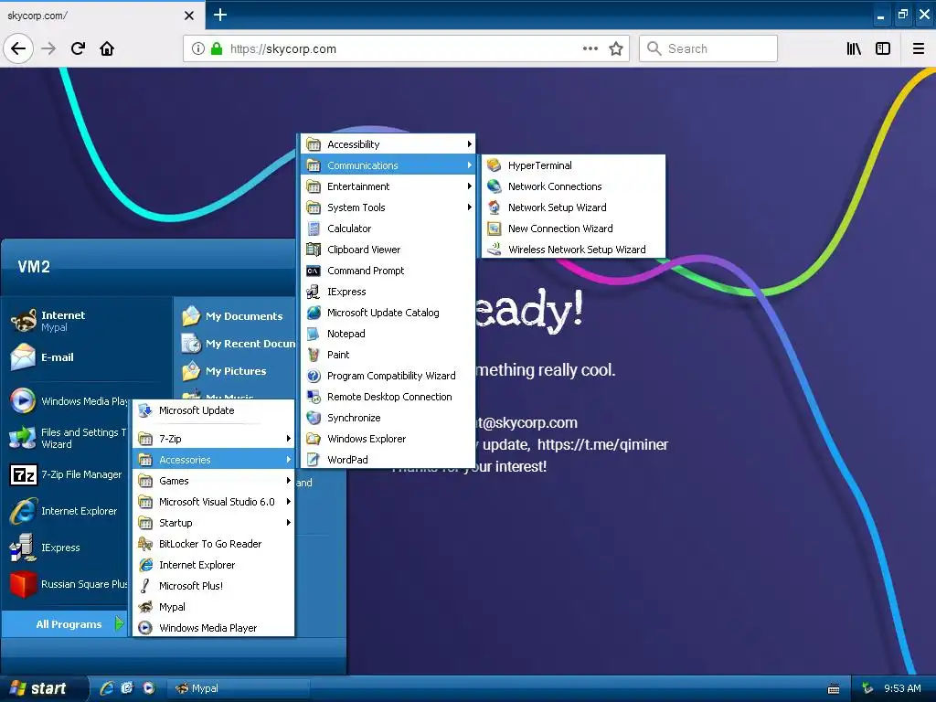The height and width of the screenshot is (702, 936).
Task: Switch to Mypal taskbar button
Action: point(239,688)
